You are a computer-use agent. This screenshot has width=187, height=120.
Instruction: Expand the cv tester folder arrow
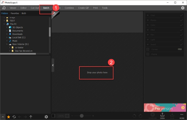pyautogui.click(x=10, y=47)
